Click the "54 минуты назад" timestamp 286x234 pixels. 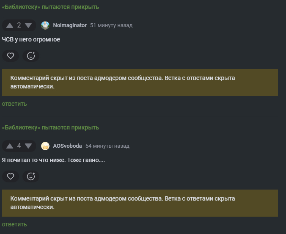pyautogui.click(x=107, y=146)
